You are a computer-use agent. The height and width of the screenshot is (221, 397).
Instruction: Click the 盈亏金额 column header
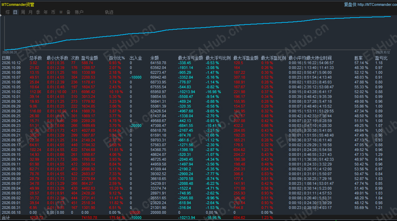coord(89,58)
